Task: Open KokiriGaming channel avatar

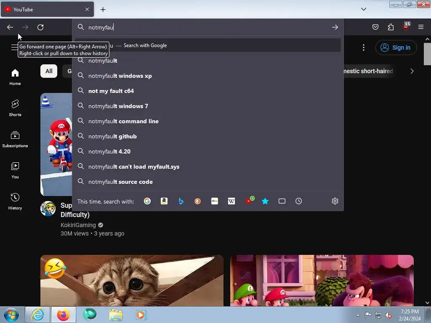Action: [x=48, y=209]
